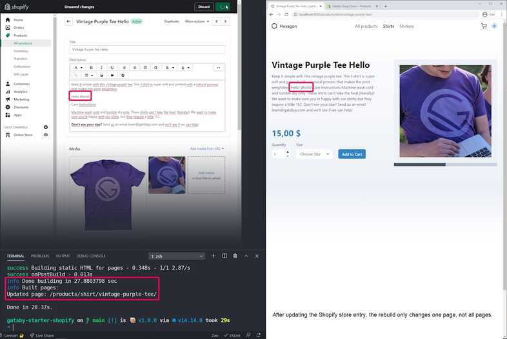View Online Store via eye icon
The image size is (507, 339).
46,135
